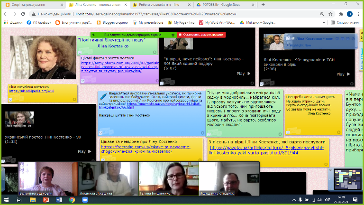Open the uk.wikipedia.org link under portrait
The width and height of the screenshot is (364, 205).
click(31, 91)
